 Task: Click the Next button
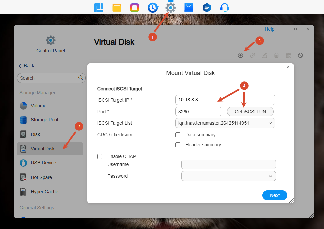[275, 195]
